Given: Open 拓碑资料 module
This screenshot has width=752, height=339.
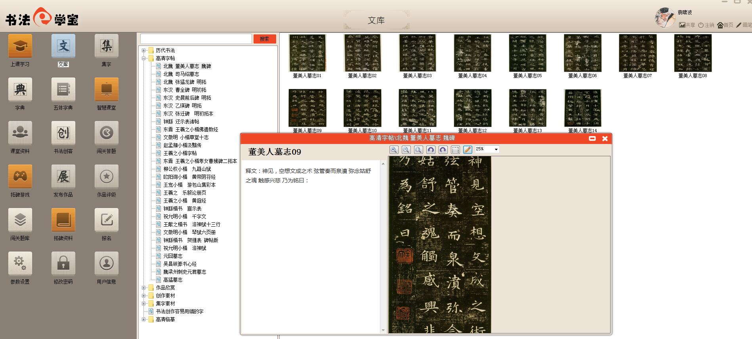Looking at the screenshot, I should click(63, 220).
